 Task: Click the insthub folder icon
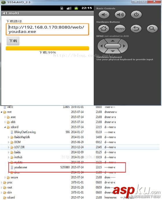click(x=12, y=157)
